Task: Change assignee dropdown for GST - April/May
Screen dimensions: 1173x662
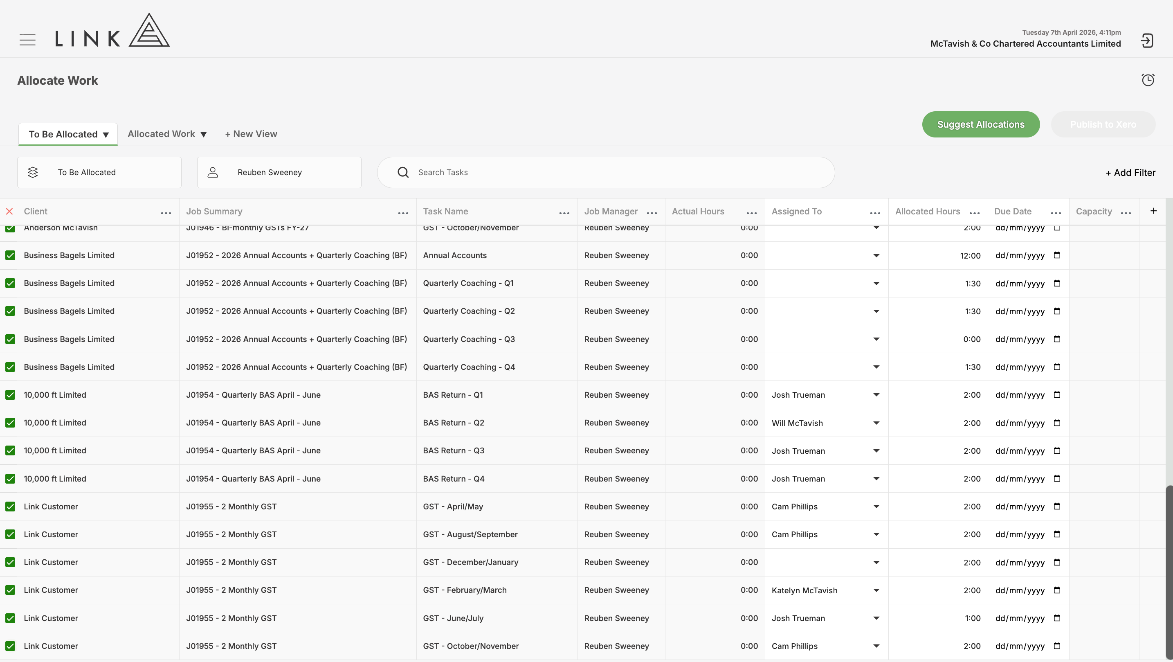Action: click(826, 506)
